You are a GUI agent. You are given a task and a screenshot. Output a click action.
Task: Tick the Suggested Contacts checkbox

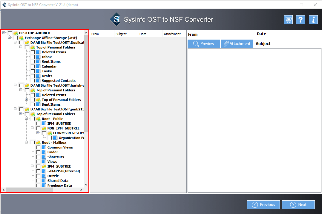(33, 81)
